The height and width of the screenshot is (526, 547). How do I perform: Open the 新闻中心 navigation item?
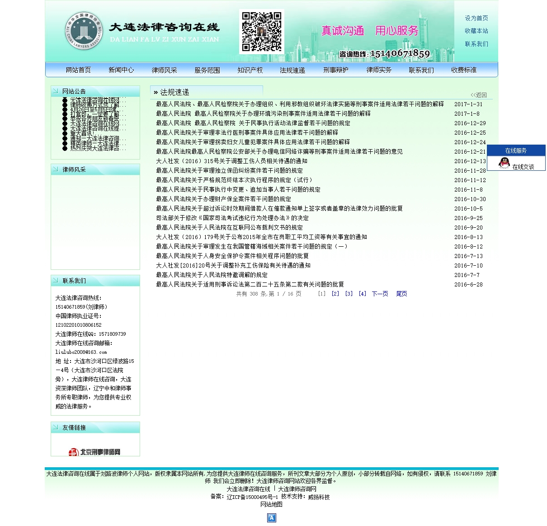point(121,70)
